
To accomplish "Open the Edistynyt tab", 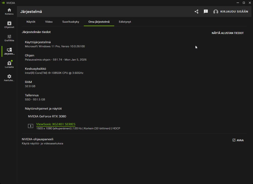I will 125,22.
